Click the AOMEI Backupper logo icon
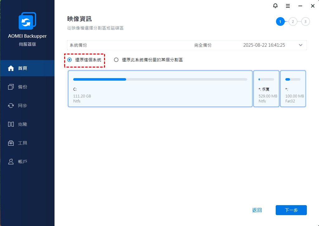 point(27,21)
